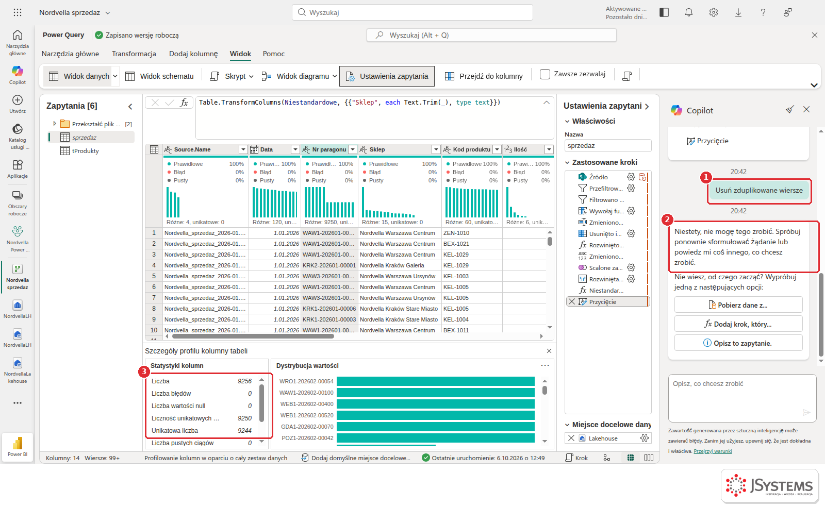Open the Przejrzyj warunki link
The width and height of the screenshot is (825, 507).
pyautogui.click(x=713, y=451)
